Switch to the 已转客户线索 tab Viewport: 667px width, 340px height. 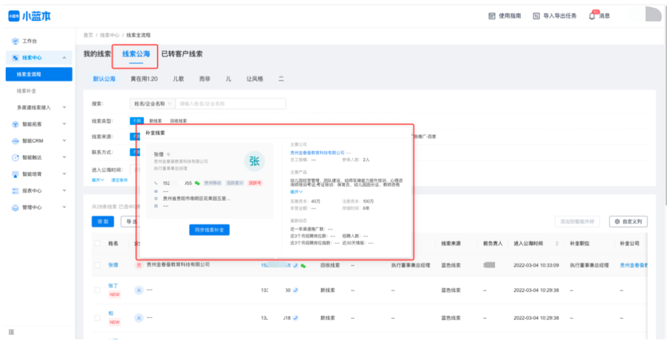tap(182, 54)
